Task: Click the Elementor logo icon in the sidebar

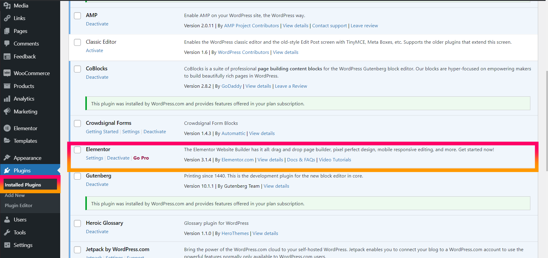Action: pyautogui.click(x=7, y=128)
